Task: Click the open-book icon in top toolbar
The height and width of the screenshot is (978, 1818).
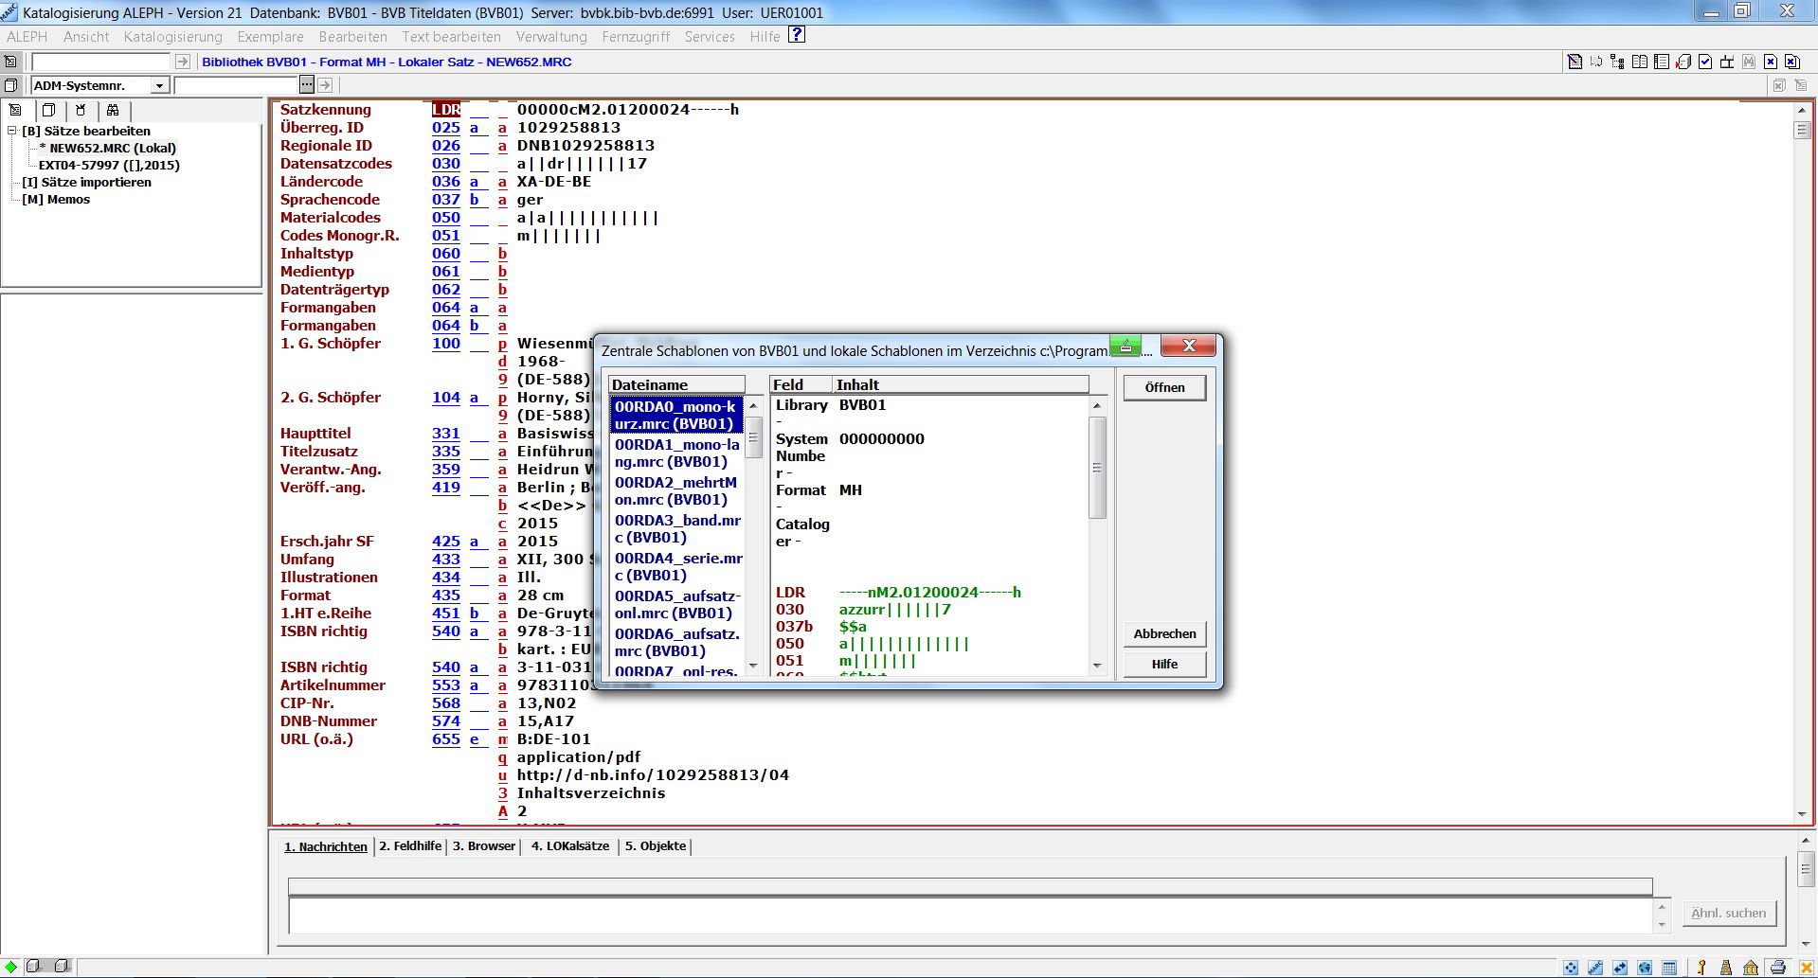Action: click(x=1639, y=62)
